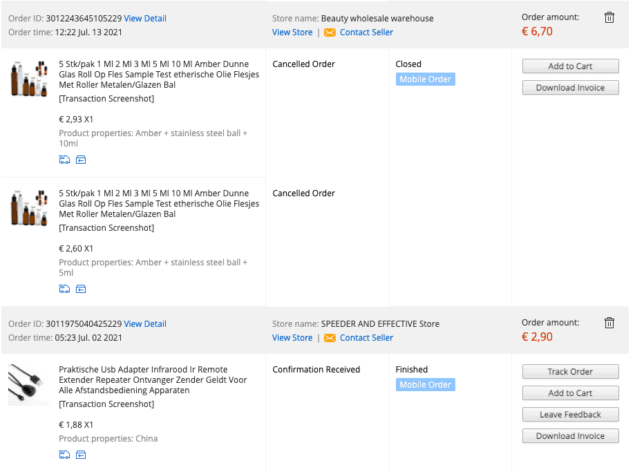Click the shipment tracking truck icon under the 10ml bottle item

[x=64, y=159]
